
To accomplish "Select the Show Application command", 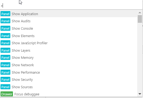I will click(x=68, y=14).
